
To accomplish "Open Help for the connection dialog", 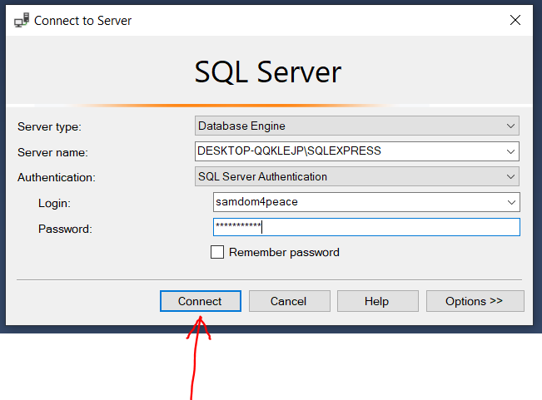I will tap(378, 301).
